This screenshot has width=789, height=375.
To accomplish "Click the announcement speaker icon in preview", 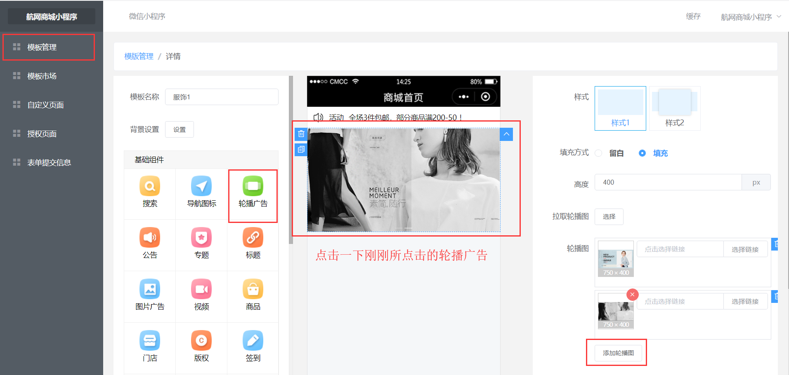I will pyautogui.click(x=318, y=117).
